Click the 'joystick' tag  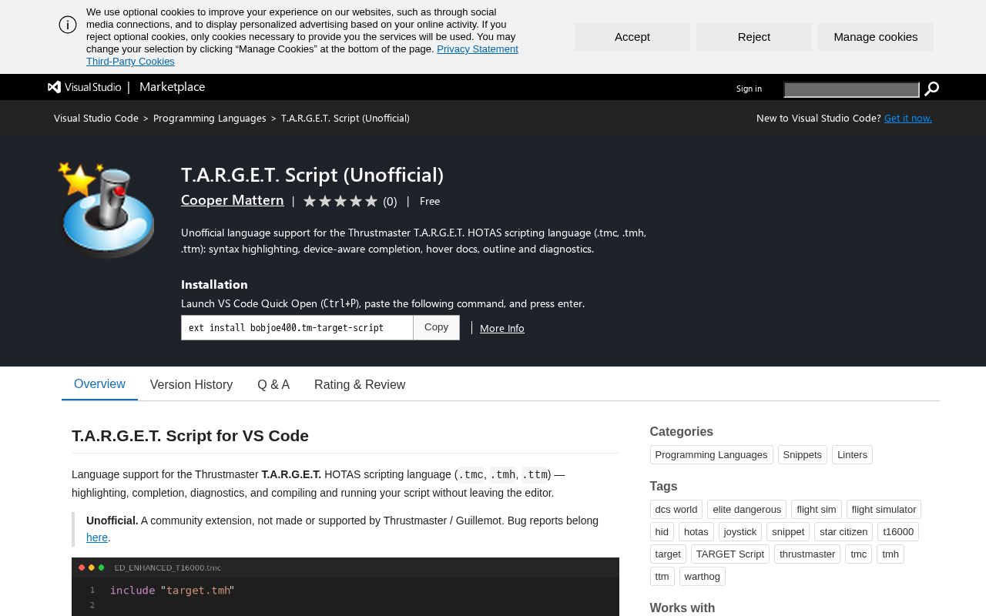click(740, 532)
